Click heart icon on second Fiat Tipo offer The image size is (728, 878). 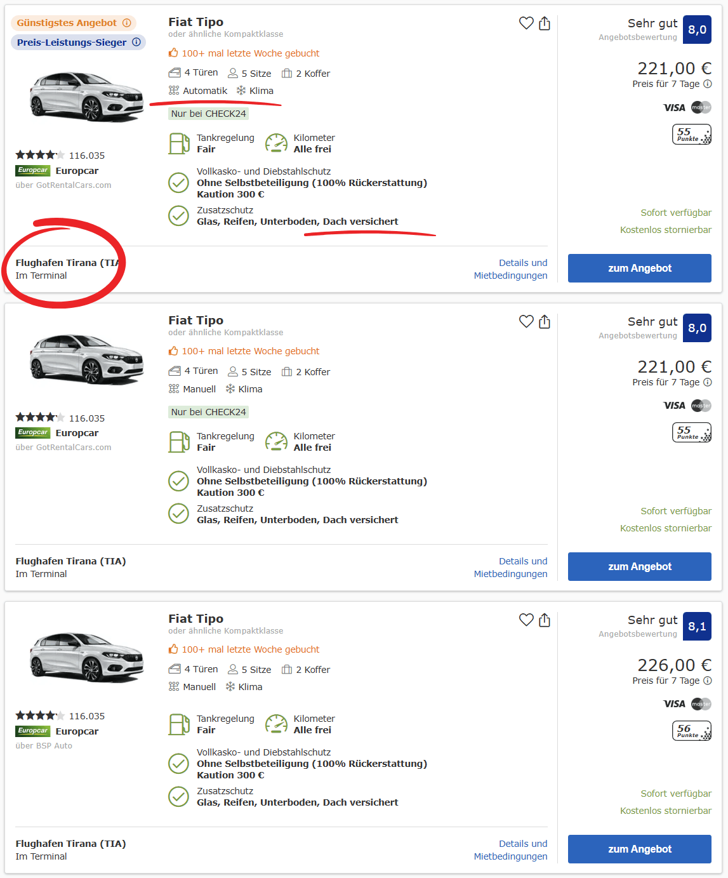point(526,322)
